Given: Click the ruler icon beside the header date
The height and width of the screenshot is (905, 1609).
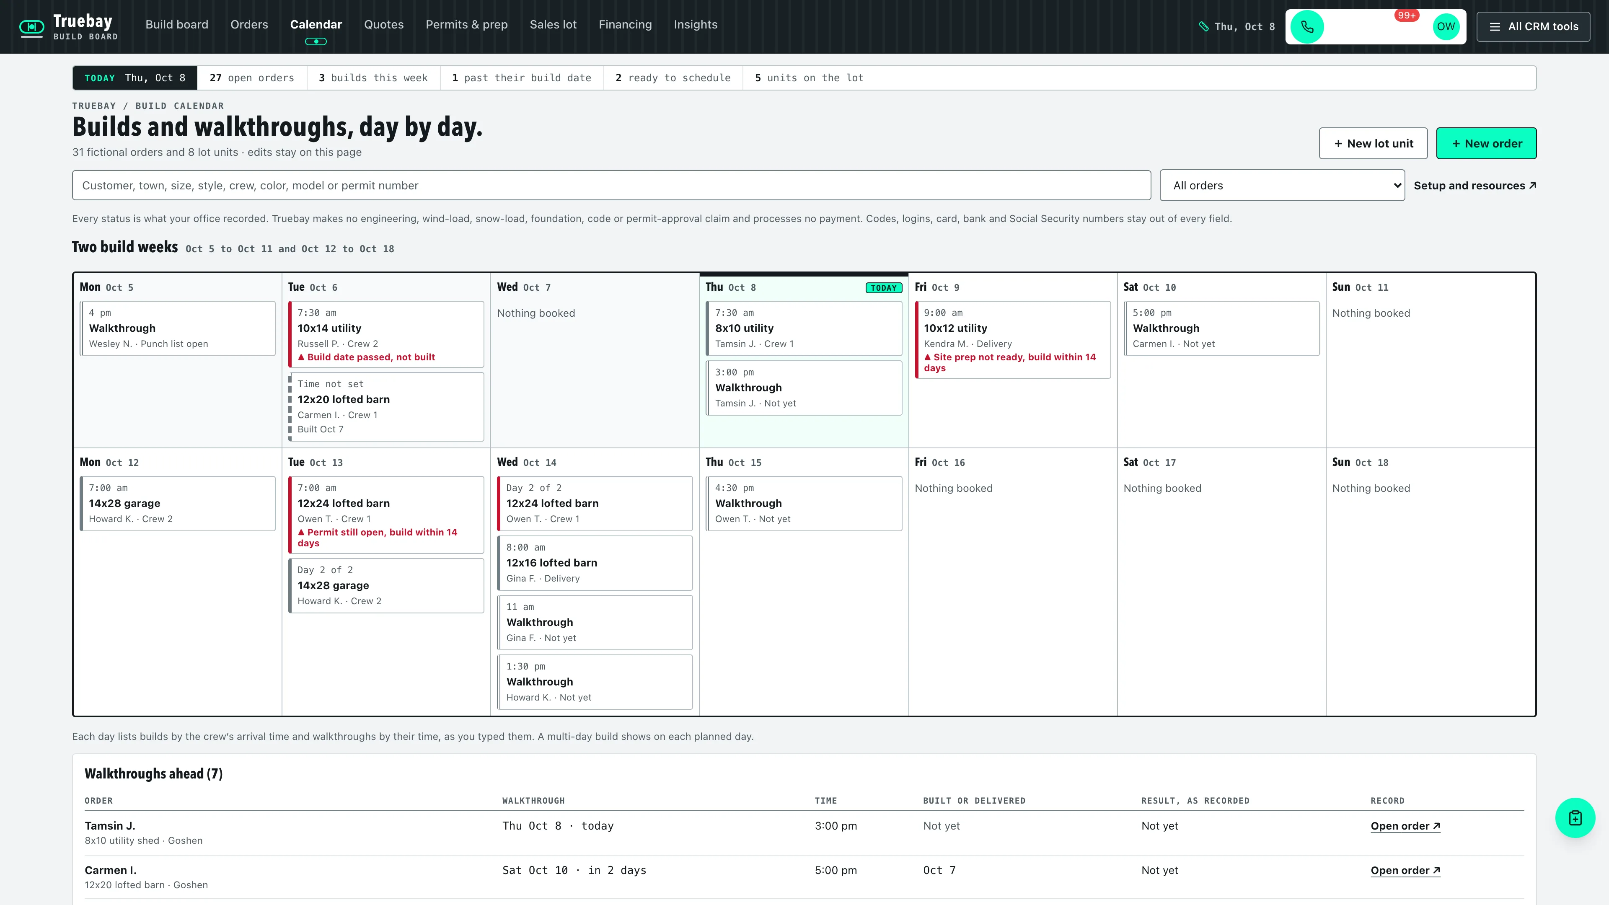Looking at the screenshot, I should point(1204,27).
